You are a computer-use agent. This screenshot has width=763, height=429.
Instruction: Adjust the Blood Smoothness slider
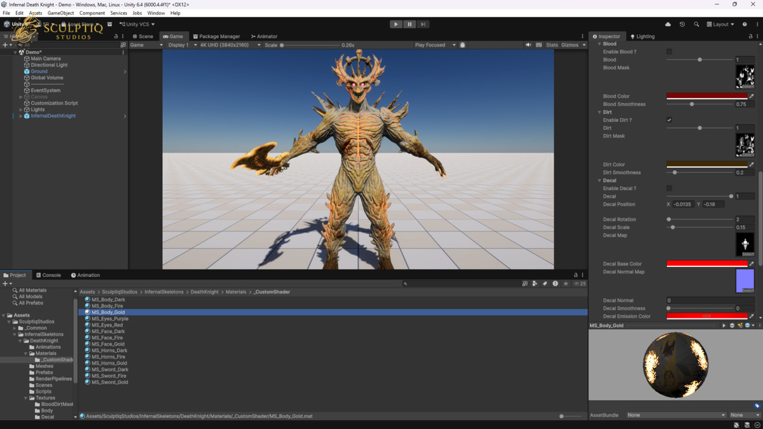(699, 104)
